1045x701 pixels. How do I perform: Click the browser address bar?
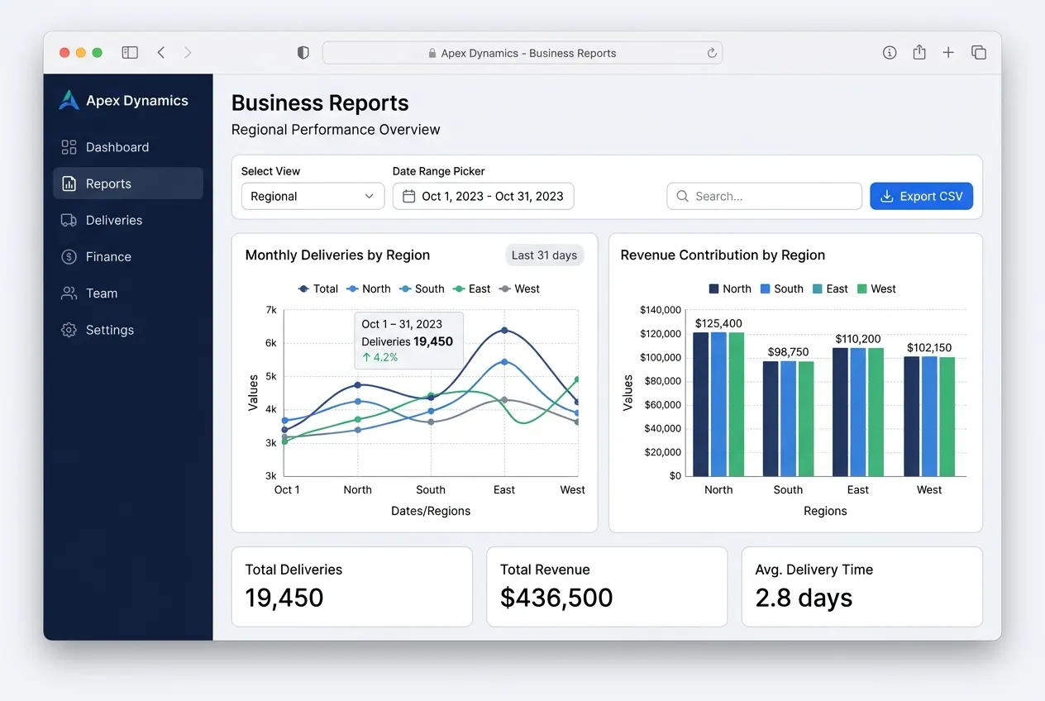522,53
